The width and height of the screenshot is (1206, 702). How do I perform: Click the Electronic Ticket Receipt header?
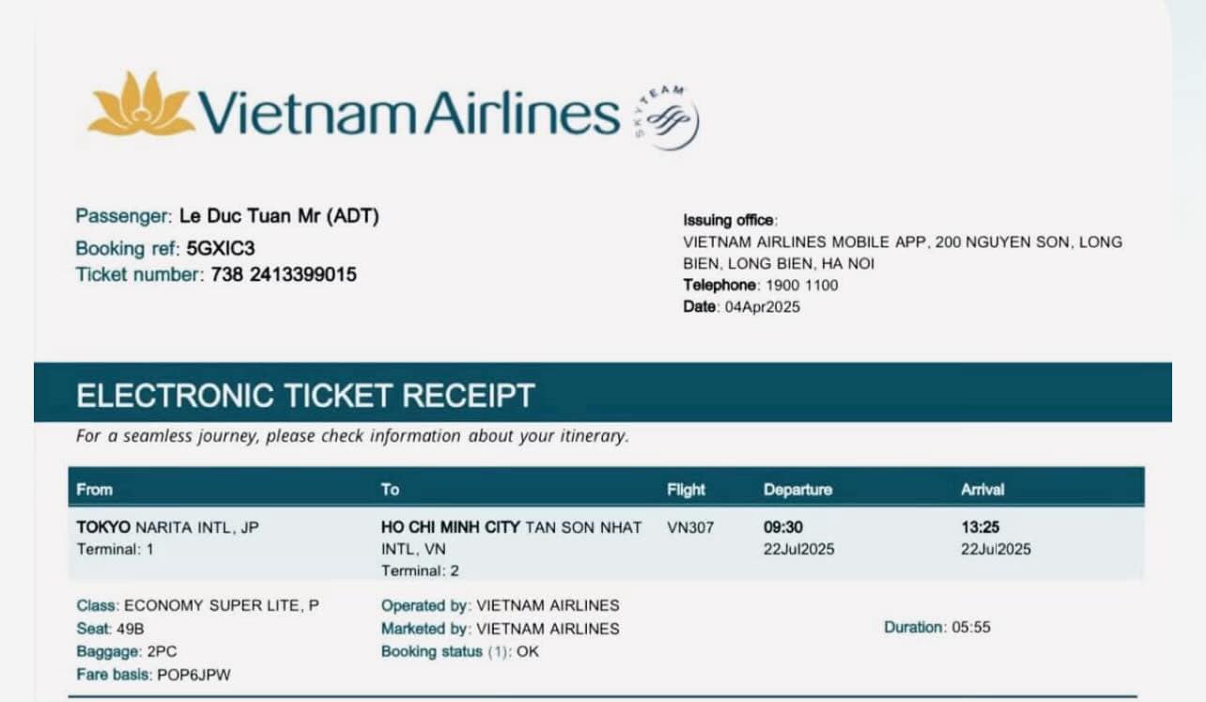pyautogui.click(x=305, y=396)
